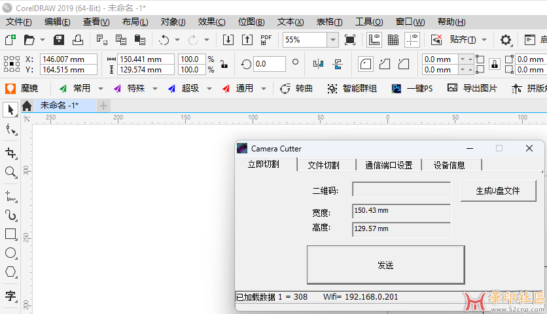
Task: Select the Rectangle tool
Action: [10, 234]
